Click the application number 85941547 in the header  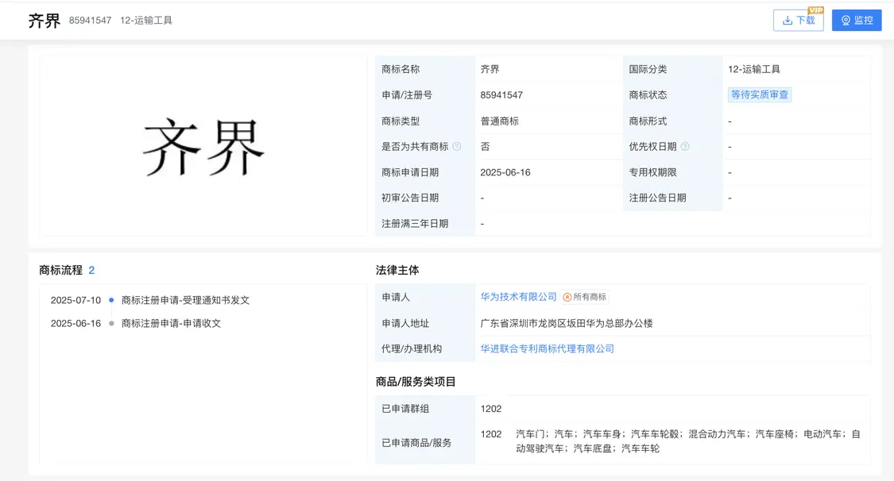88,21
